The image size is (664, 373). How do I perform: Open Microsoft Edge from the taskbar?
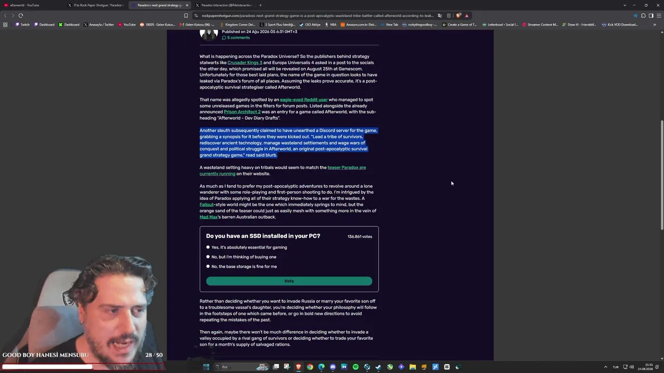321,367
